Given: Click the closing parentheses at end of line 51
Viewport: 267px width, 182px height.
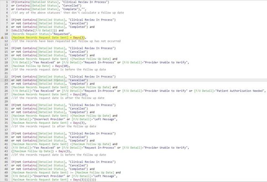Looking at the screenshot, I should pos(90,180).
